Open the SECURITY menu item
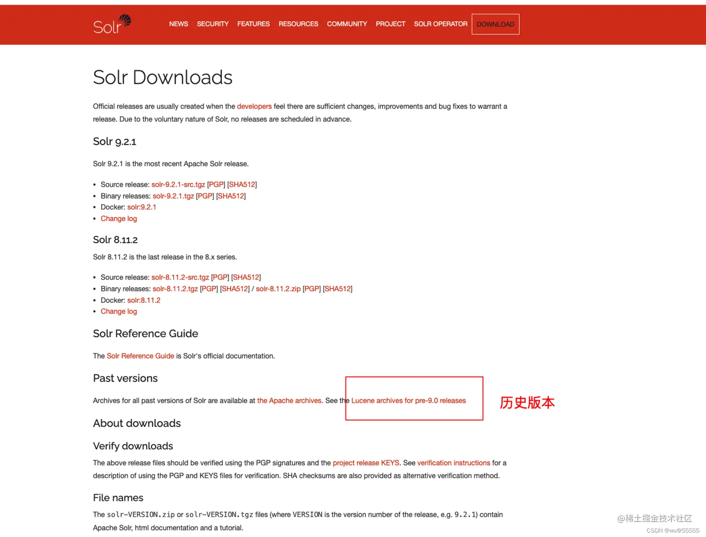 click(x=212, y=24)
